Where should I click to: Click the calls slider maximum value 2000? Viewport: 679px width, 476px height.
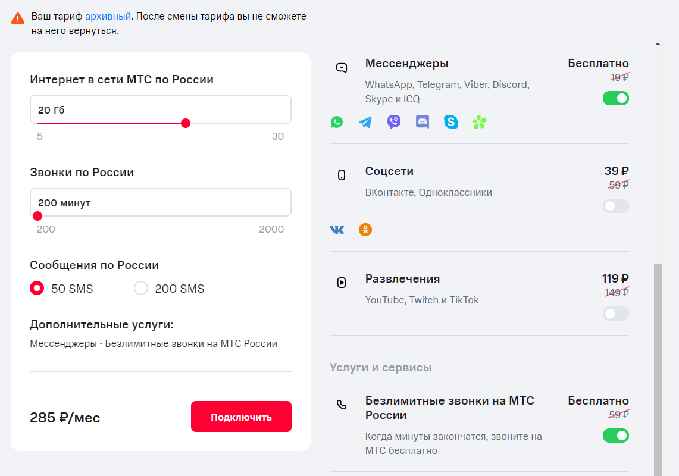click(x=271, y=229)
